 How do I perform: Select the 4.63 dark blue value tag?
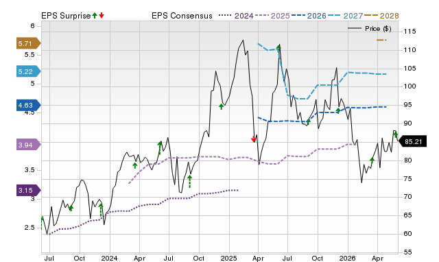(28, 105)
